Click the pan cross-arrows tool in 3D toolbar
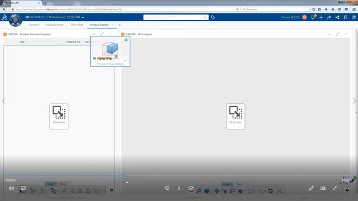Viewport: 358px width, 201px height. click(216, 191)
